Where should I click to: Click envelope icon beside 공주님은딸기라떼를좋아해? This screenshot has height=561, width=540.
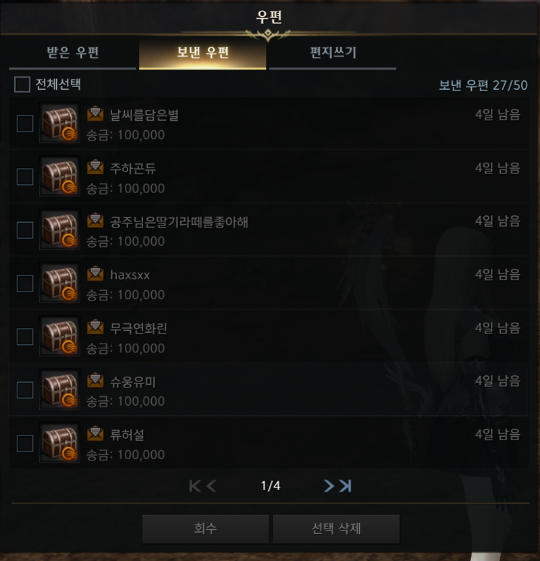tap(95, 221)
